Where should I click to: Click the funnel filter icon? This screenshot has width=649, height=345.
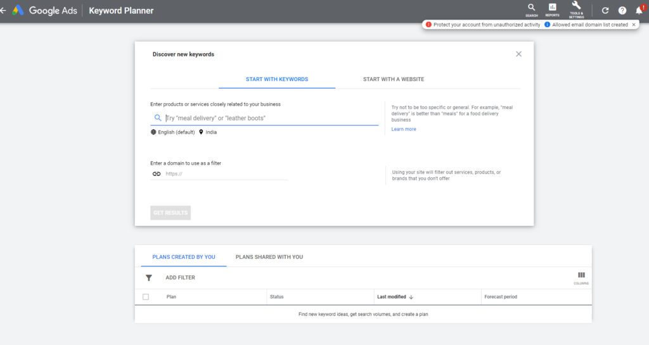point(149,278)
